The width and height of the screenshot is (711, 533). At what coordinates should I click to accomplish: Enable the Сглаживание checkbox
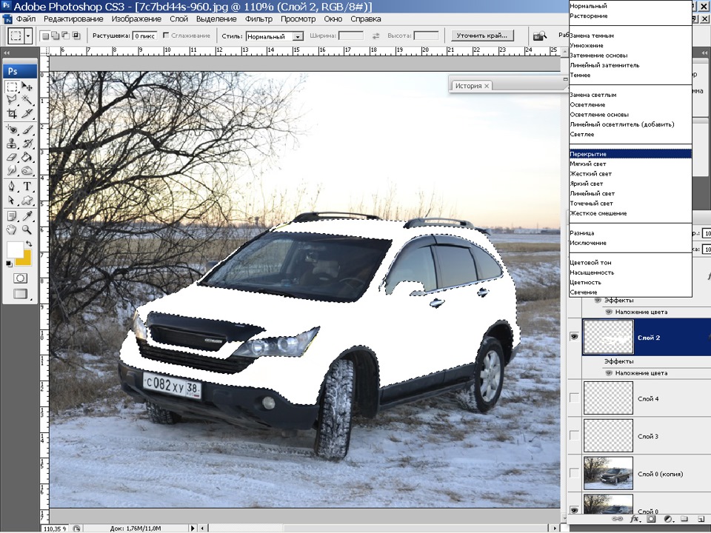[166, 36]
